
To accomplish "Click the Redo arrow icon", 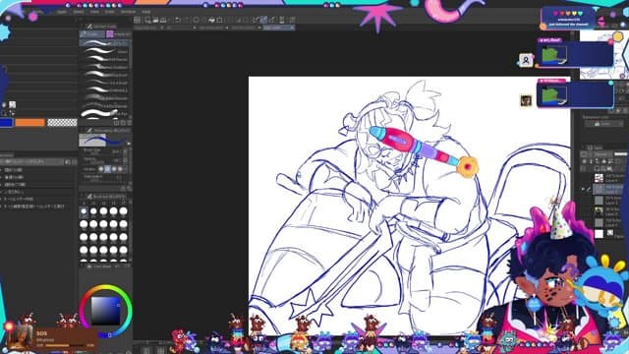I will click(x=186, y=20).
